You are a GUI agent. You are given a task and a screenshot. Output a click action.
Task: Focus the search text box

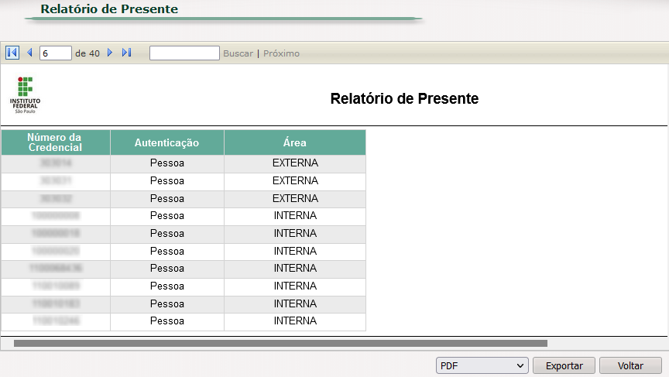[x=184, y=53]
